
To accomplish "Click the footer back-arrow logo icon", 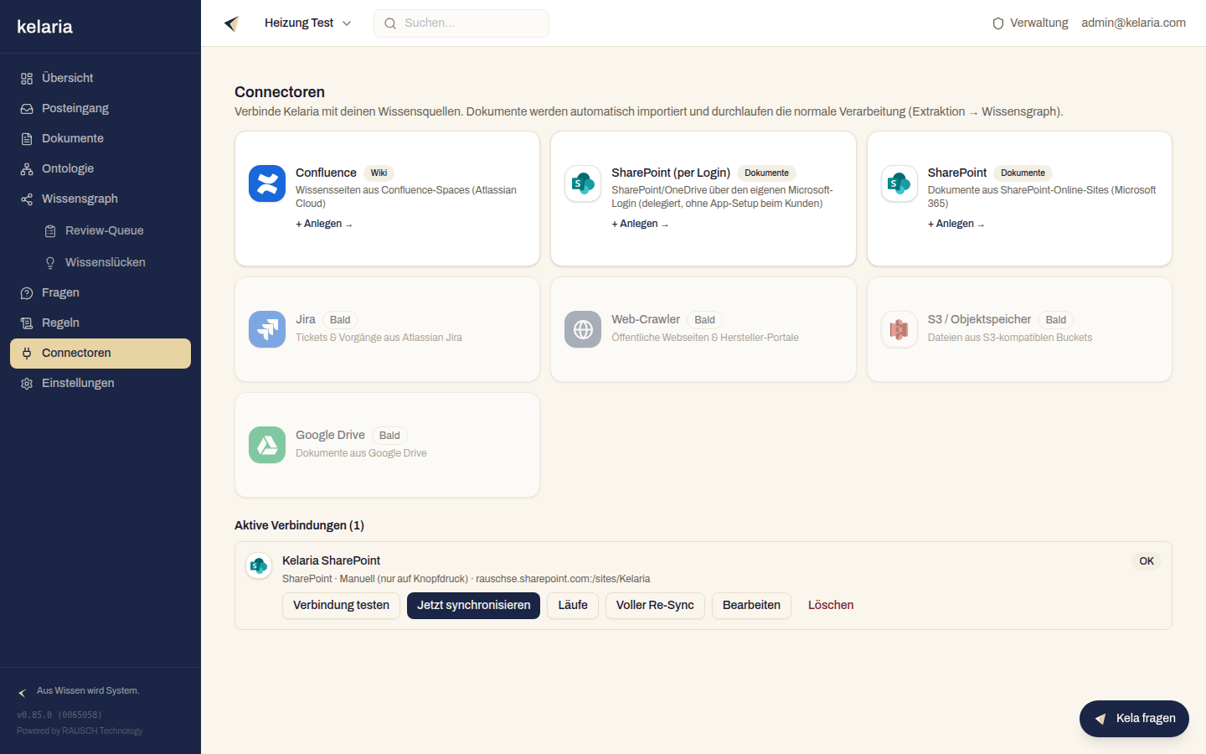I will click(23, 692).
